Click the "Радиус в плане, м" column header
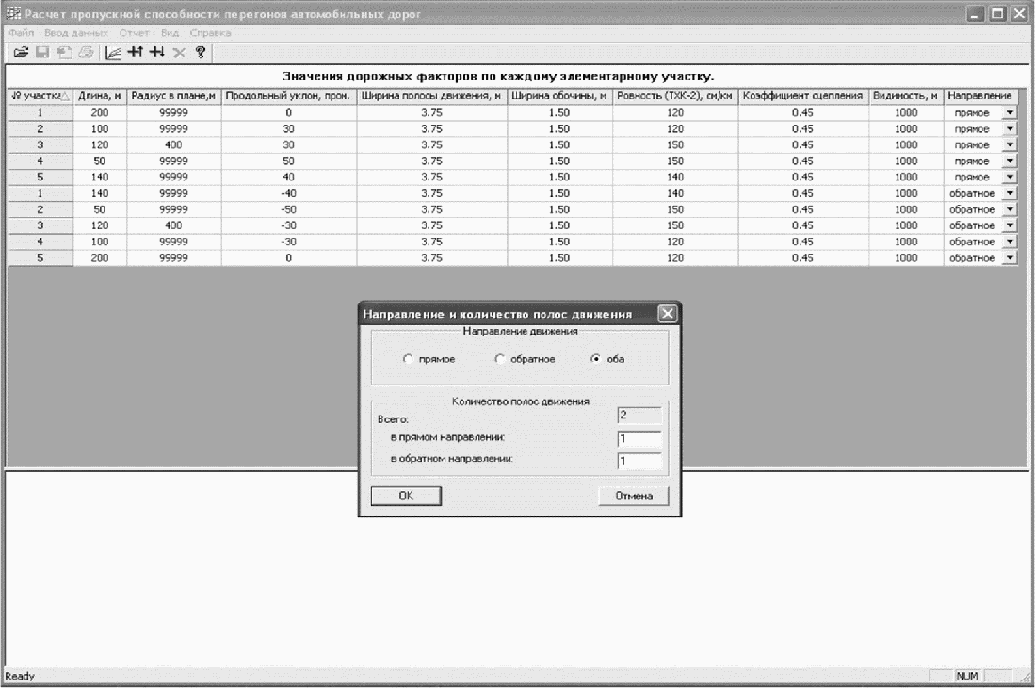This screenshot has width=1035, height=688. click(173, 96)
